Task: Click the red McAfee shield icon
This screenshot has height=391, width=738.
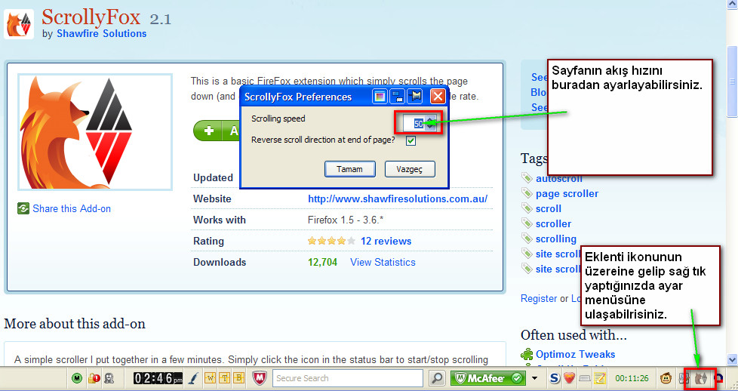Action: (x=260, y=378)
